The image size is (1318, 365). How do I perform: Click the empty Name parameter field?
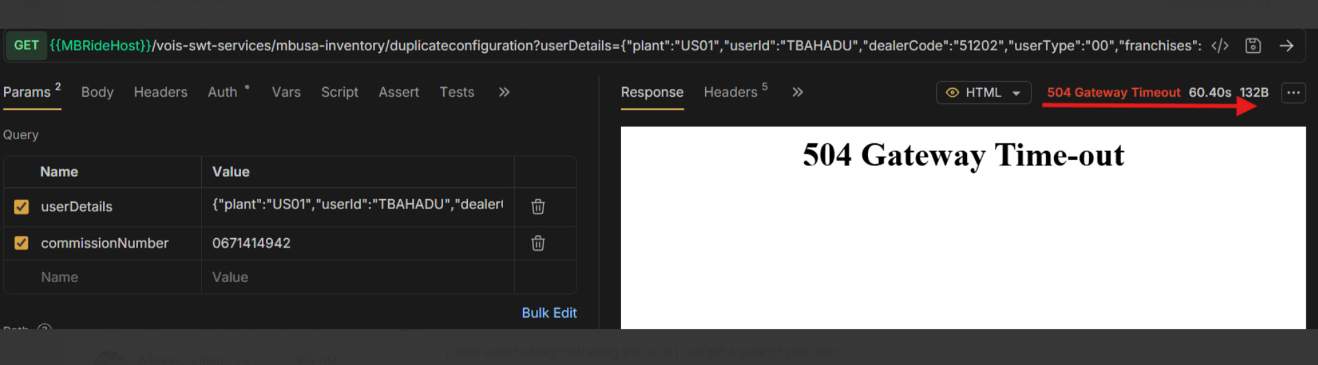tap(103, 277)
